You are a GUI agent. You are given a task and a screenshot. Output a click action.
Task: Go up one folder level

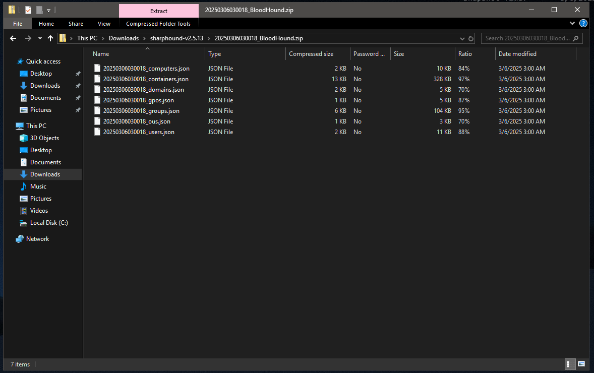[50, 38]
